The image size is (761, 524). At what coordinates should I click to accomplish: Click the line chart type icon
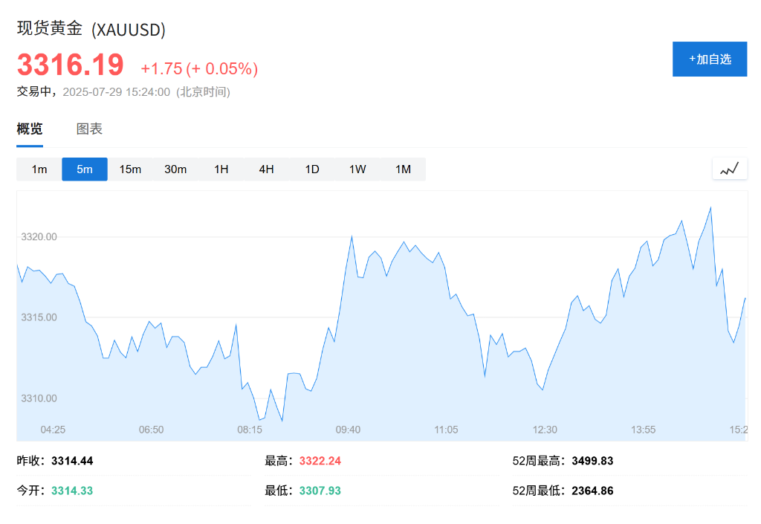coord(729,169)
